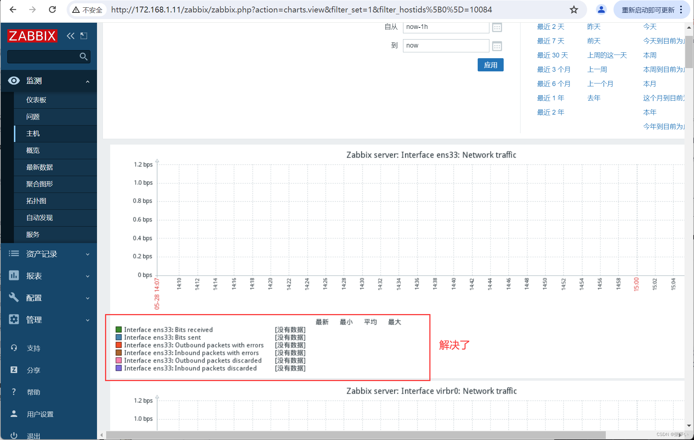This screenshot has width=694, height=440.
Task: Open the calendar picker beside the now-1h field
Action: [x=497, y=27]
